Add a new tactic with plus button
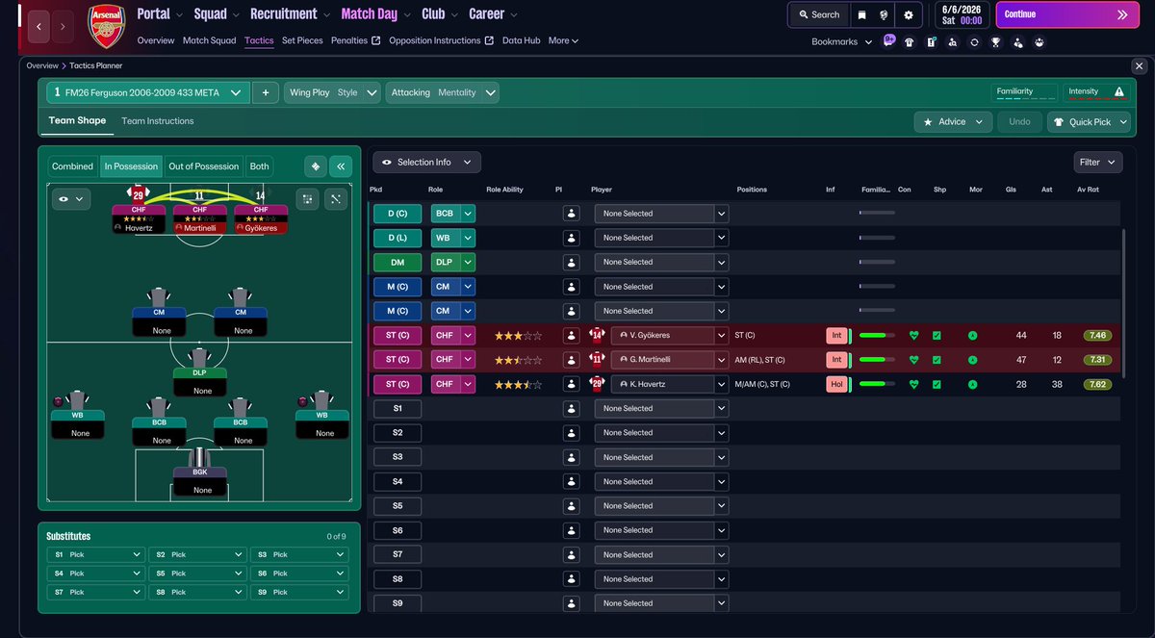This screenshot has height=638, width=1155. 266,93
